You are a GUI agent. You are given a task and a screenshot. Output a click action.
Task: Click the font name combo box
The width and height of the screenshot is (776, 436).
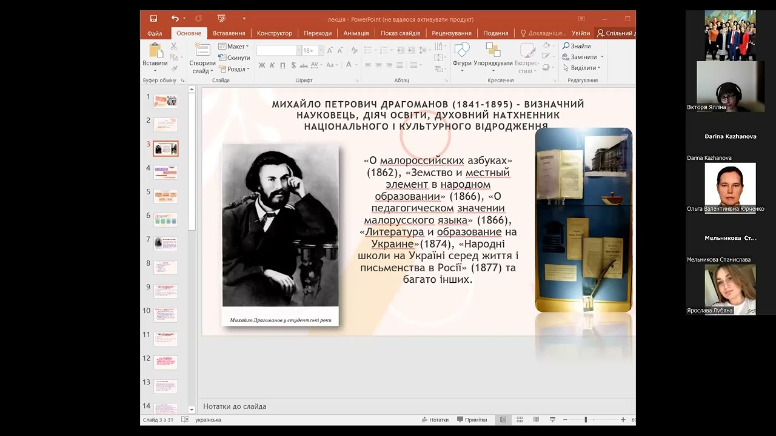pos(278,50)
